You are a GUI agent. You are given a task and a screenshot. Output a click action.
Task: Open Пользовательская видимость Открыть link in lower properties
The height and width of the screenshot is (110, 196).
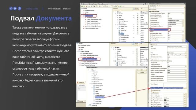(x=169, y=61)
